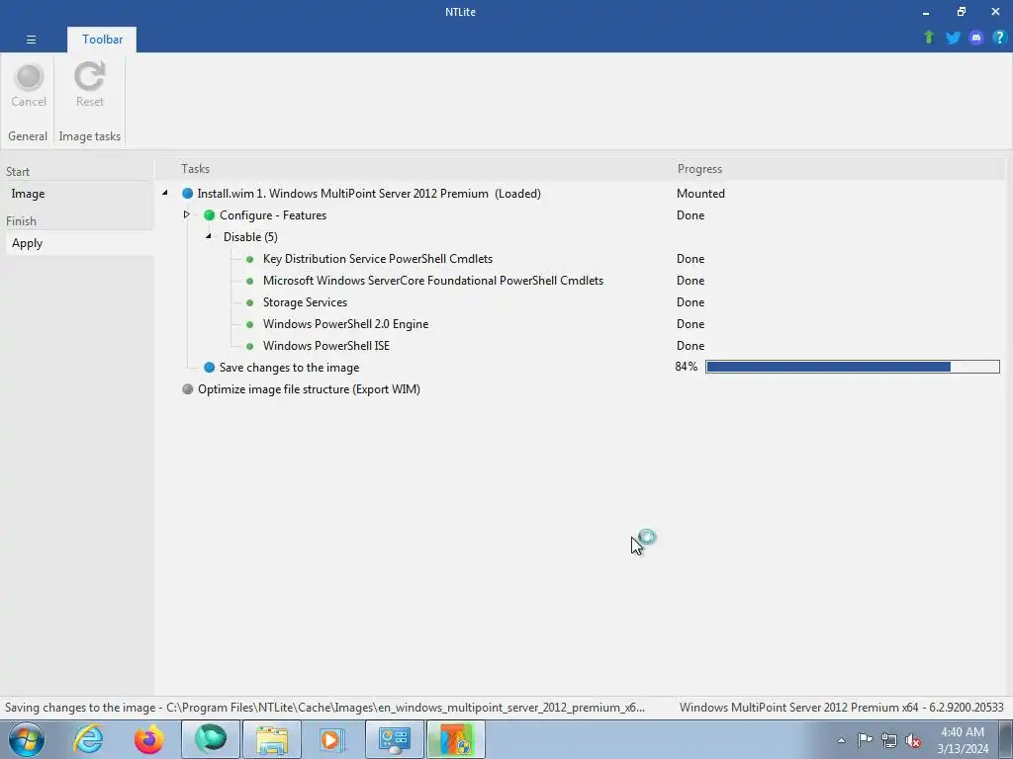Image resolution: width=1013 pixels, height=759 pixels.
Task: Click green dot beside Windows PowerShell ISE
Action: click(250, 346)
